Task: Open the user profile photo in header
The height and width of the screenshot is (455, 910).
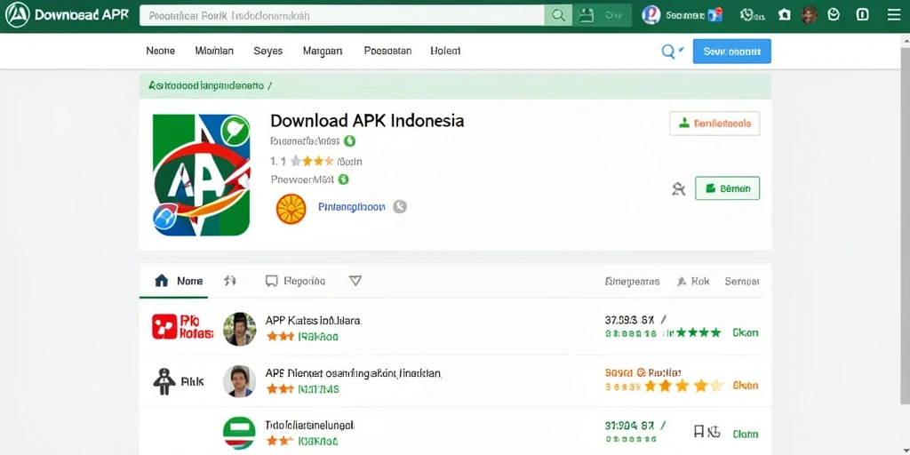Action: (x=809, y=15)
